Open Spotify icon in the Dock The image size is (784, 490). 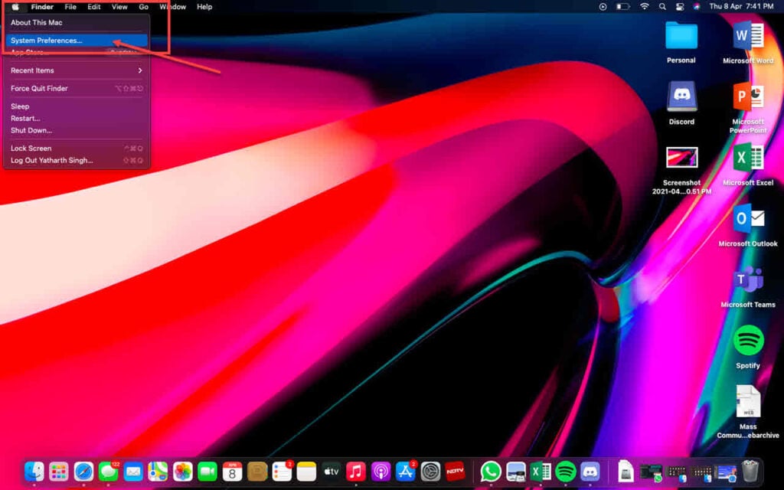click(x=566, y=472)
